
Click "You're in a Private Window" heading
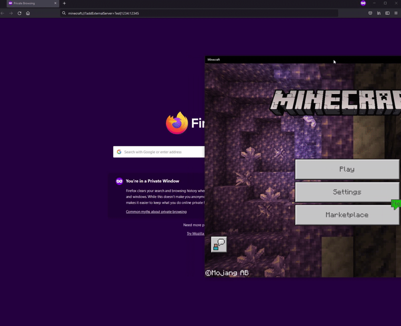(152, 181)
